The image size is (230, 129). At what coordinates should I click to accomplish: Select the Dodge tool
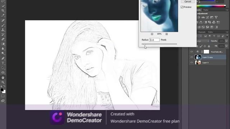tap(3, 53)
